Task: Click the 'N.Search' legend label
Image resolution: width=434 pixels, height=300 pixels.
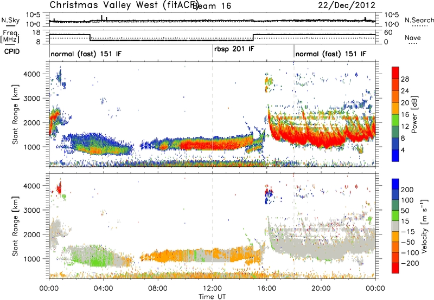Action: click(x=419, y=20)
